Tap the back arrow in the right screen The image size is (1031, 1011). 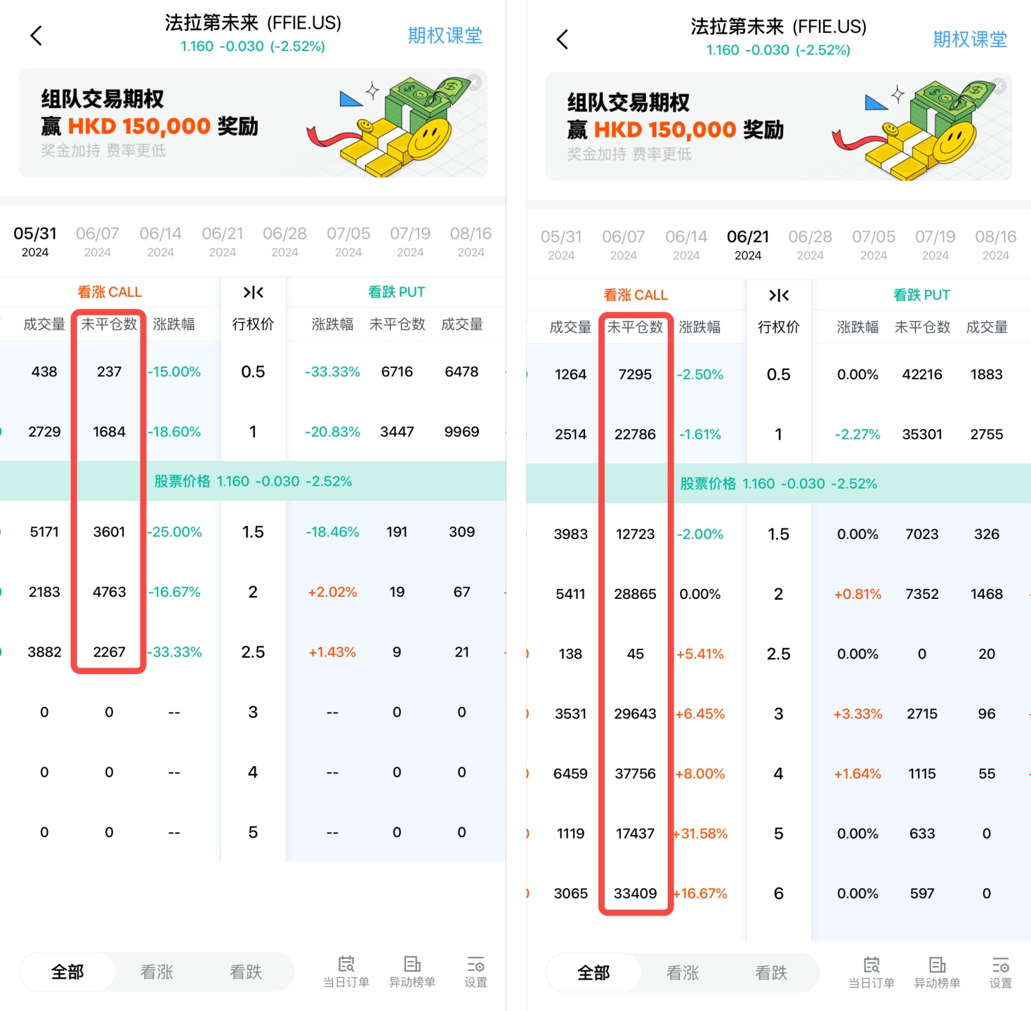(562, 39)
